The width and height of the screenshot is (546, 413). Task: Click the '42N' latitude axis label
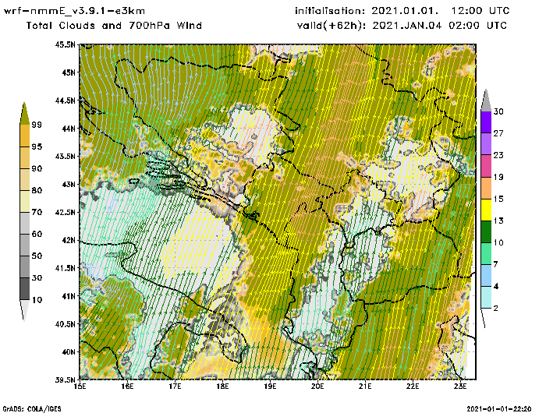[68, 240]
